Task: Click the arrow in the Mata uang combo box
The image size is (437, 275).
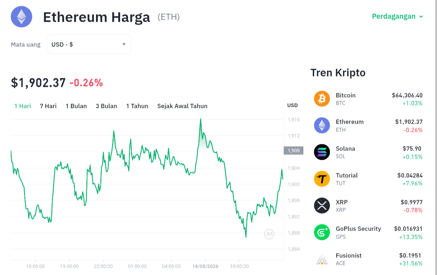Action: [124, 44]
